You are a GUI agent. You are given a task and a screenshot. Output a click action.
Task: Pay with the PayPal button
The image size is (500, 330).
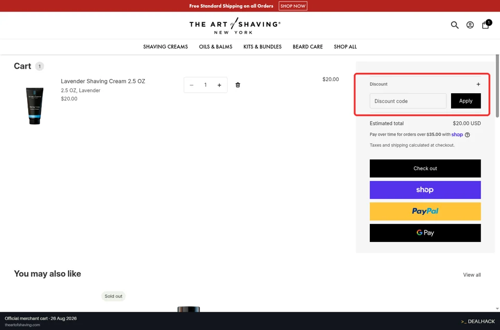click(x=426, y=211)
